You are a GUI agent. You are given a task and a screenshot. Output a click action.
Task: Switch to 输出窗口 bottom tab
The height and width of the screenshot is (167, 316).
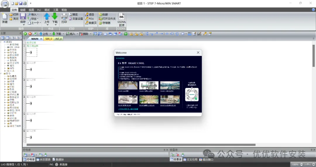tap(206, 160)
